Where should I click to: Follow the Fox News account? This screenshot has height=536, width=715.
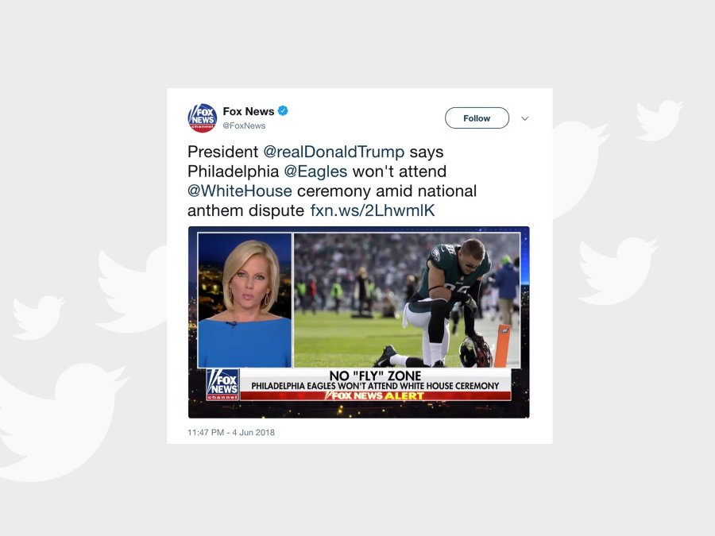coord(477,118)
